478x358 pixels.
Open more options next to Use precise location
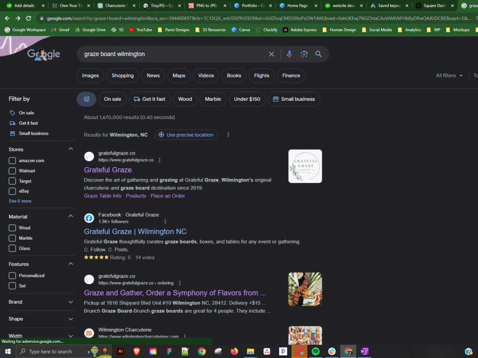[x=228, y=135]
